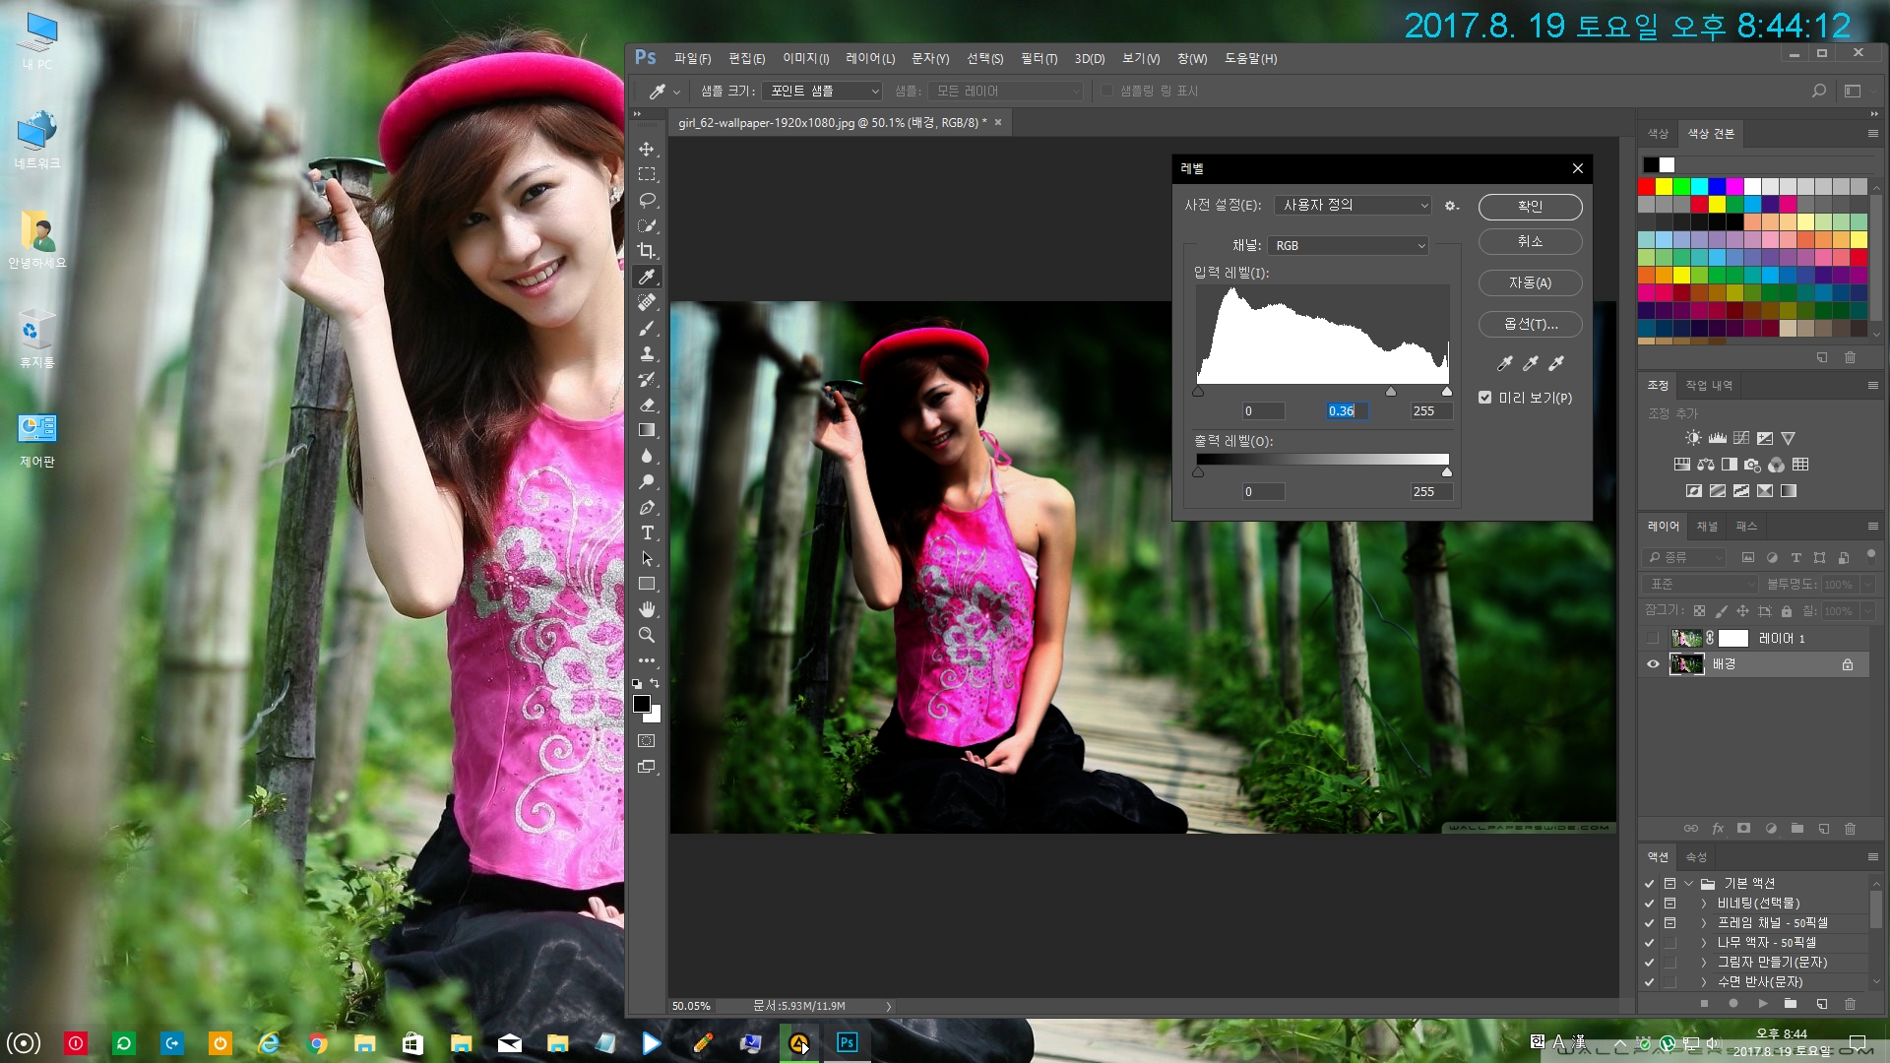Add a Brightness/Contrast adjustment
The height and width of the screenshot is (1063, 1890).
1693,438
